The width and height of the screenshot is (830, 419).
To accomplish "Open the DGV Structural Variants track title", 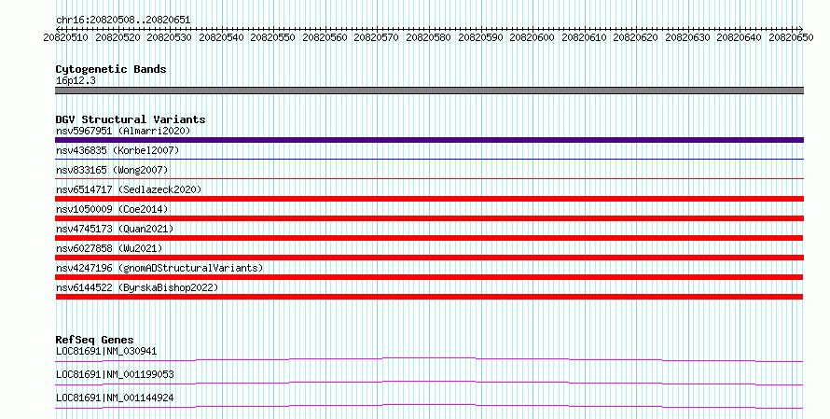I will point(131,119).
